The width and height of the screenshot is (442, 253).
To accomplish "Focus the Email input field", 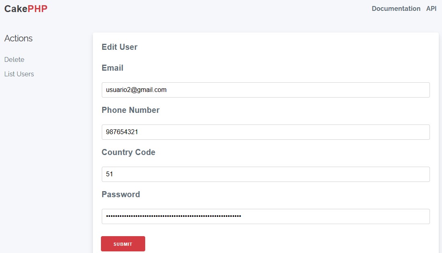I will click(x=265, y=90).
